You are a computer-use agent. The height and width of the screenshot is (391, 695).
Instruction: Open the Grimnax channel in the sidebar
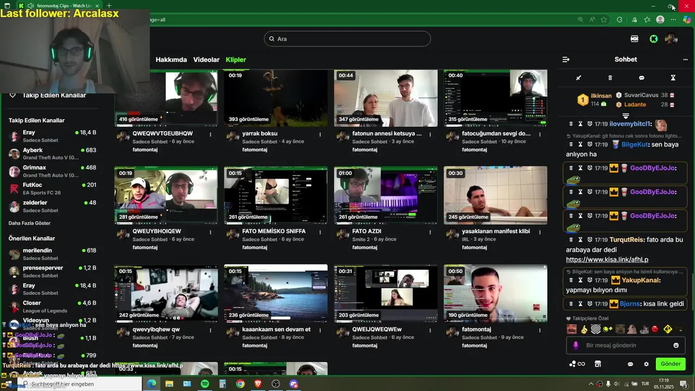53,171
